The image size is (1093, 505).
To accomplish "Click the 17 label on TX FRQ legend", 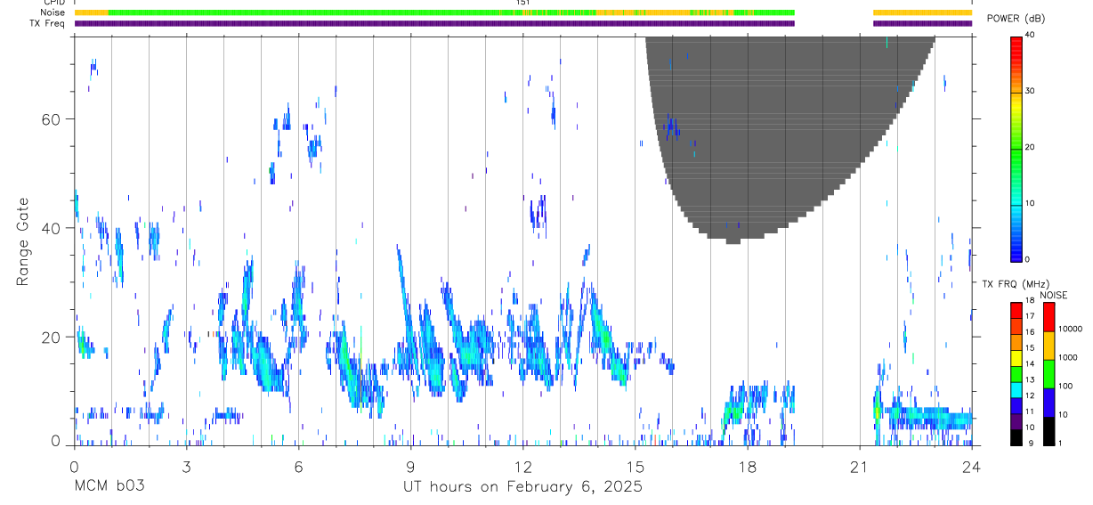I will click(x=1030, y=316).
